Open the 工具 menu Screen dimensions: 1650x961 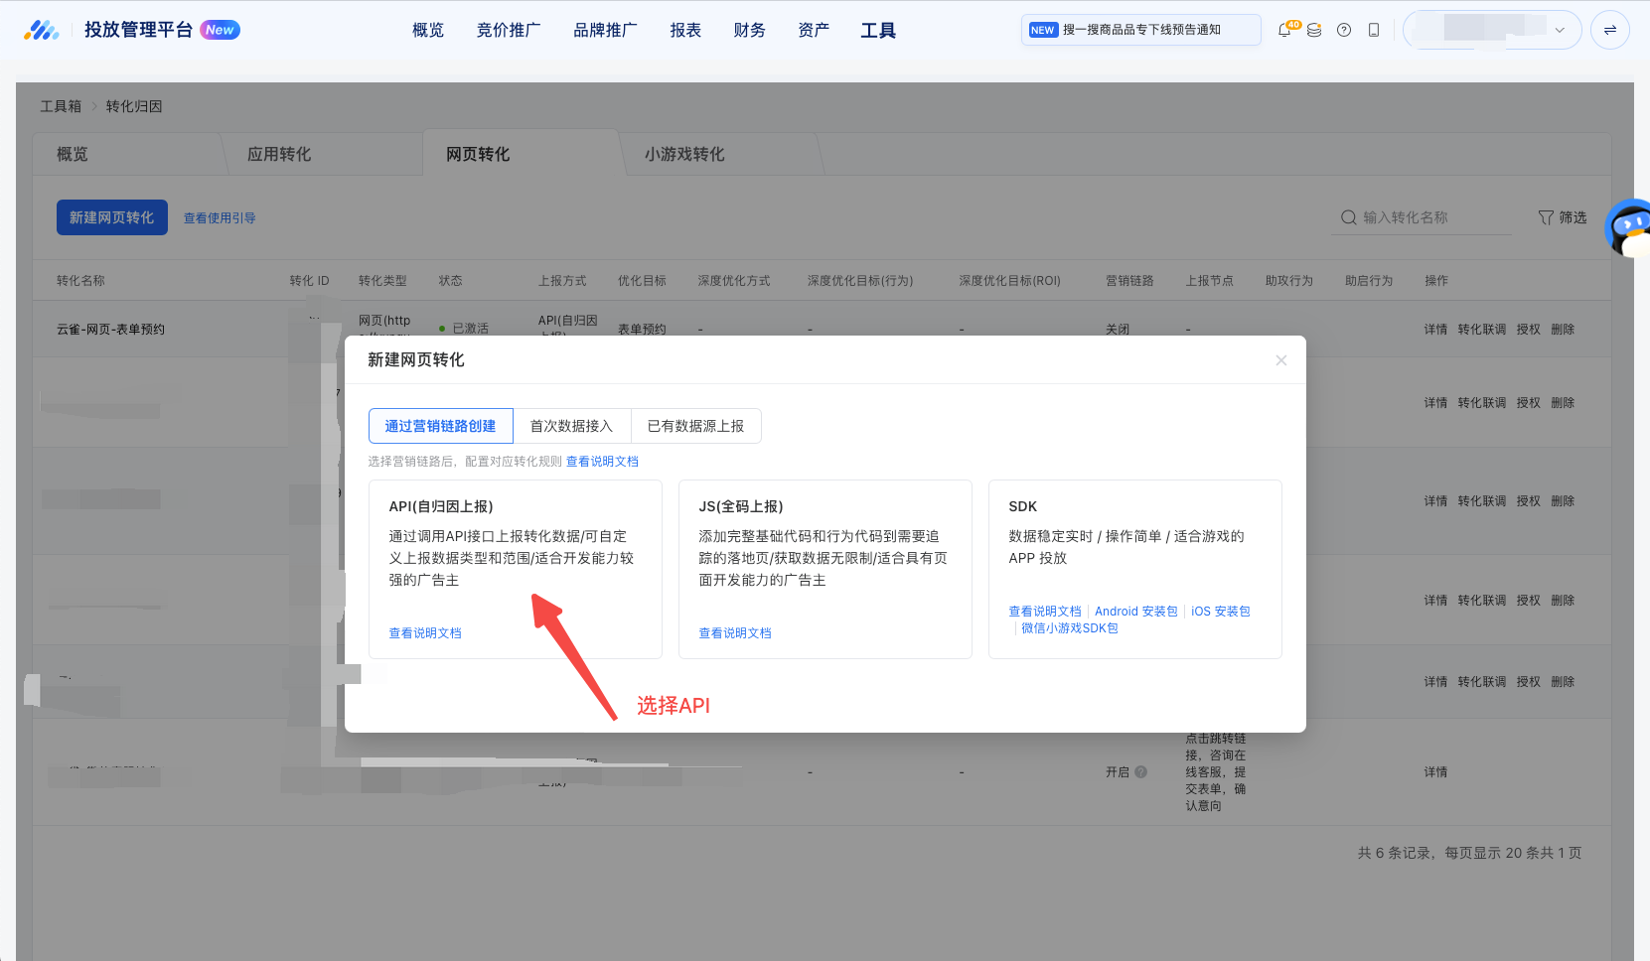pos(878,30)
